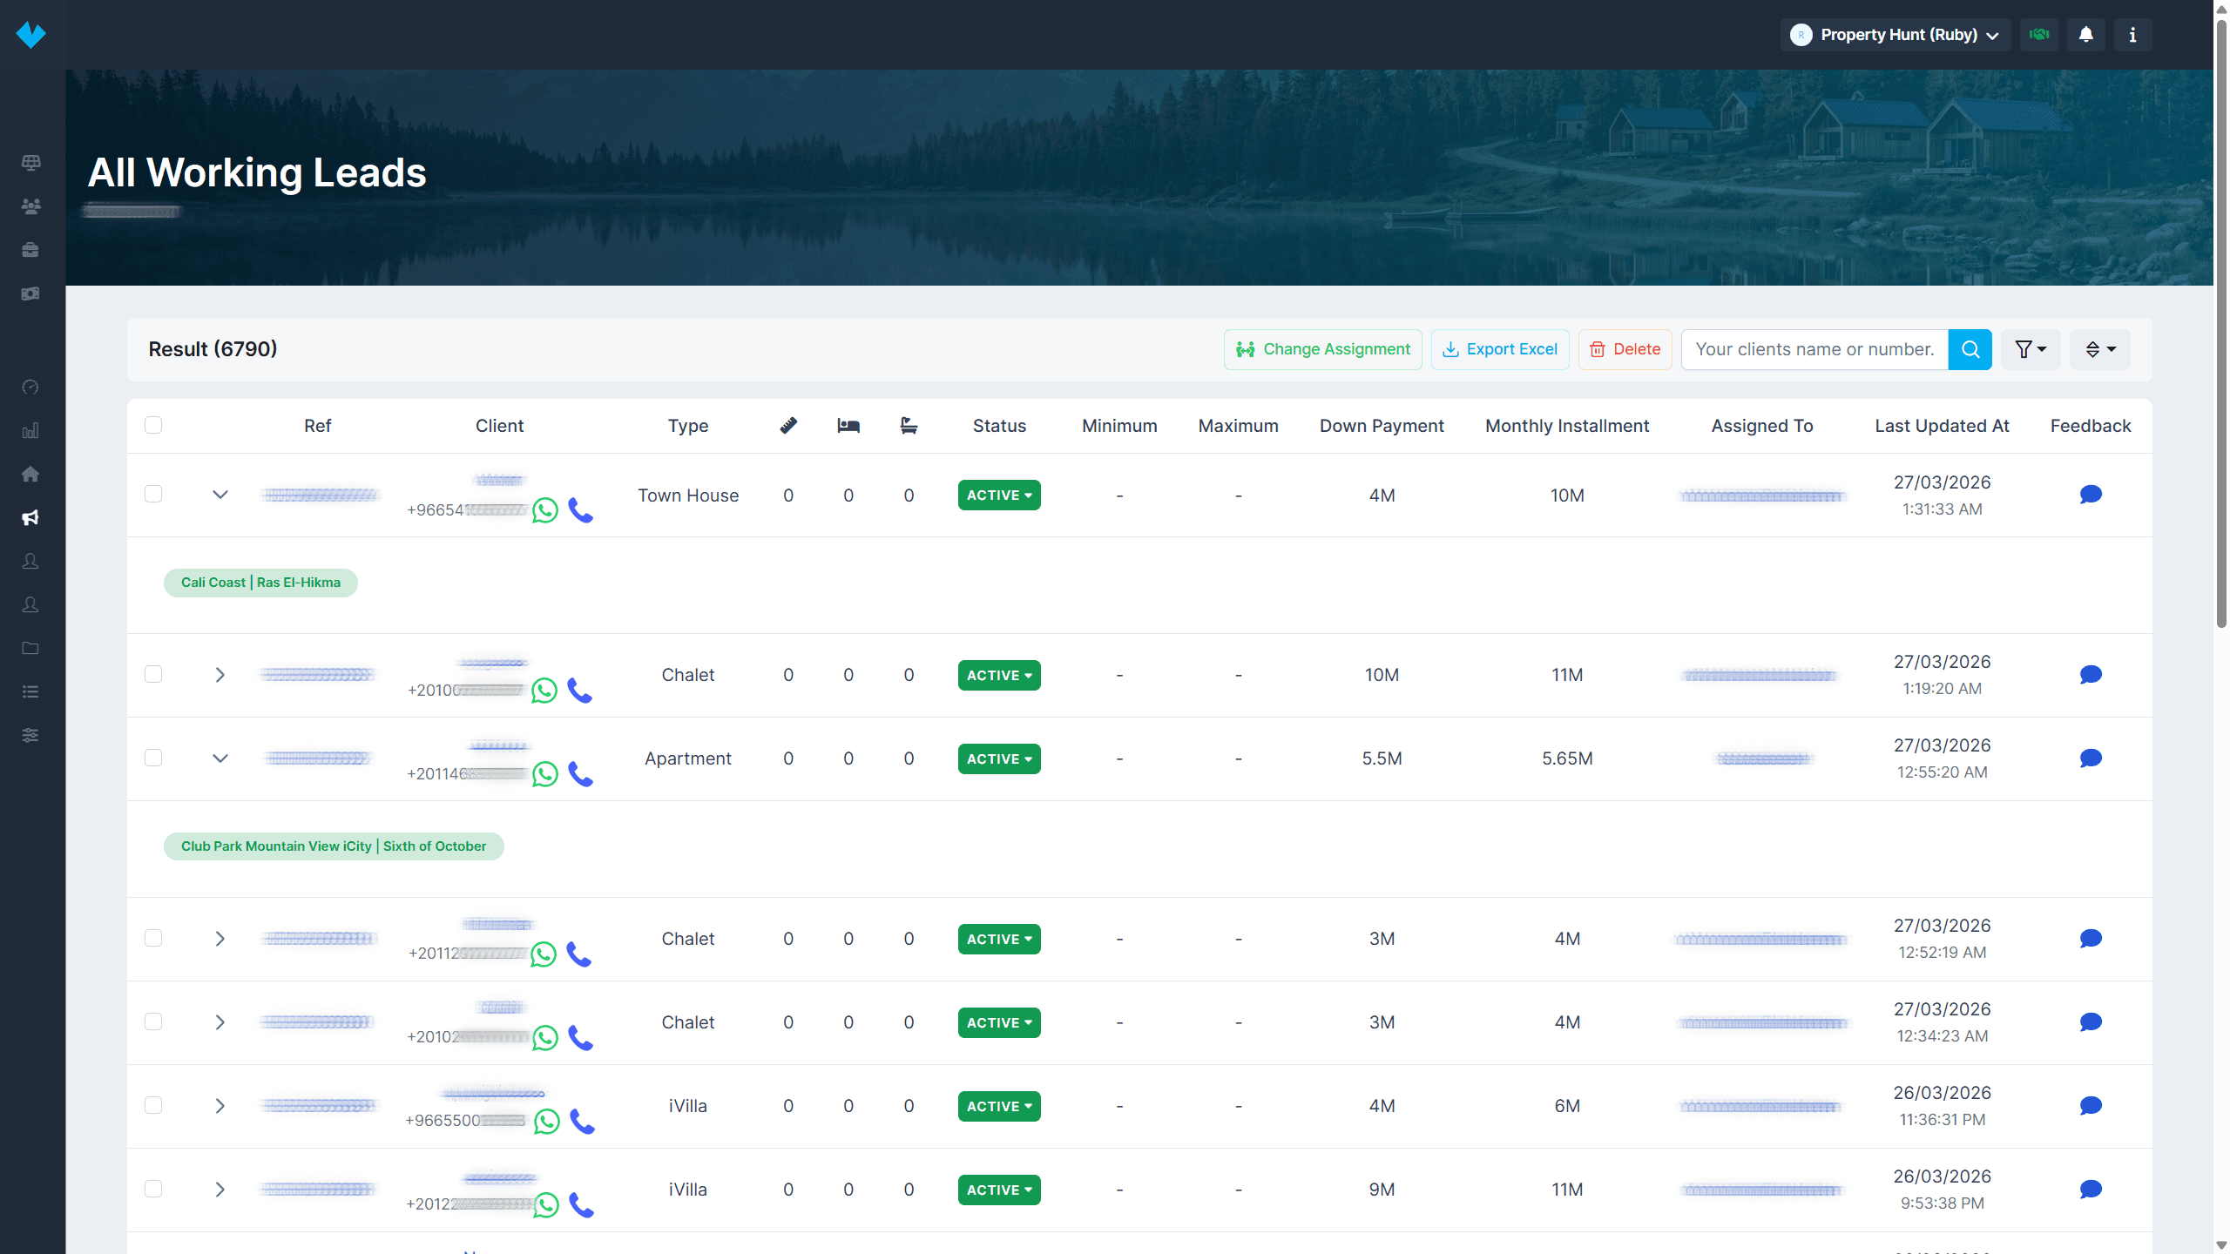Open Property Hunt (Ruby) account dropdown
Image resolution: width=2230 pixels, height=1254 pixels.
1895,35
